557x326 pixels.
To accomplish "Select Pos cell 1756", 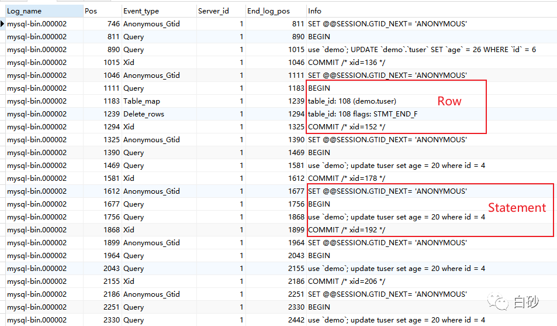I will coord(102,217).
